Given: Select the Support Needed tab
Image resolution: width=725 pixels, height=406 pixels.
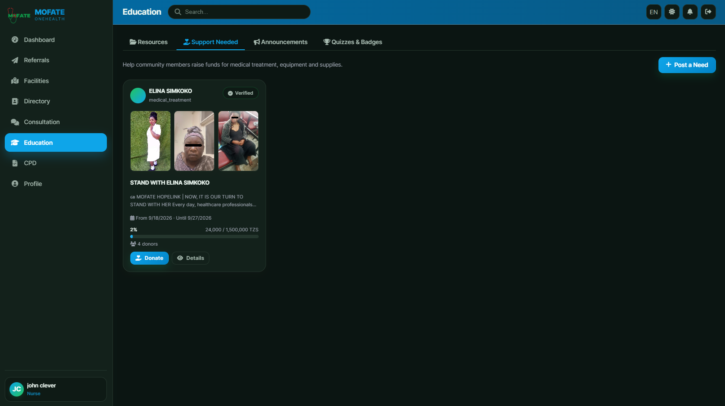Looking at the screenshot, I should click(211, 42).
